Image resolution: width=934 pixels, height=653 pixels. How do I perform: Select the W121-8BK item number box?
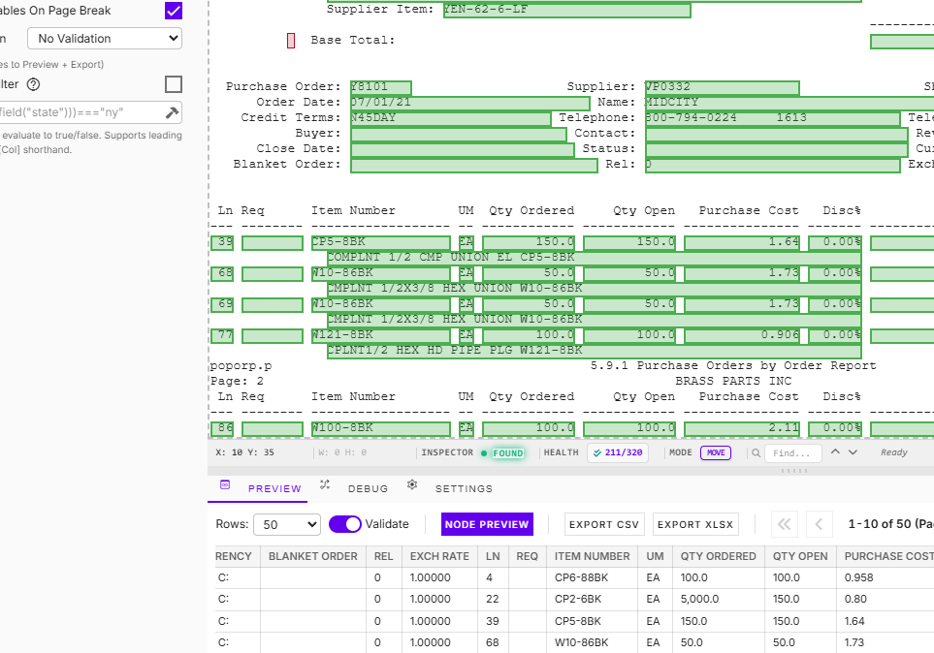380,335
